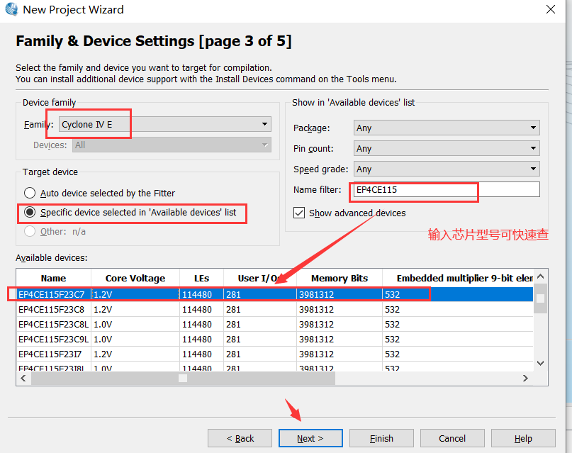
Task: Sort devices by LEs column header
Action: (x=201, y=279)
